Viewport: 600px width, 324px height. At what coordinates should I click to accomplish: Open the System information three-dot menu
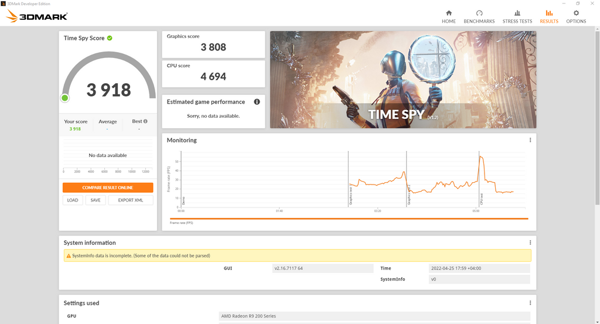point(530,243)
